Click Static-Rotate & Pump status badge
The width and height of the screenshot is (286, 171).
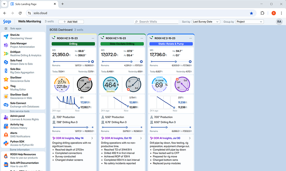tap(171, 44)
